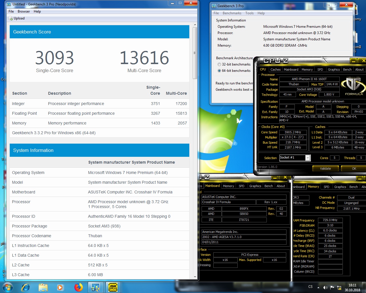Select 32-bit benchmarks radio button
The image size is (366, 293).
[219, 64]
